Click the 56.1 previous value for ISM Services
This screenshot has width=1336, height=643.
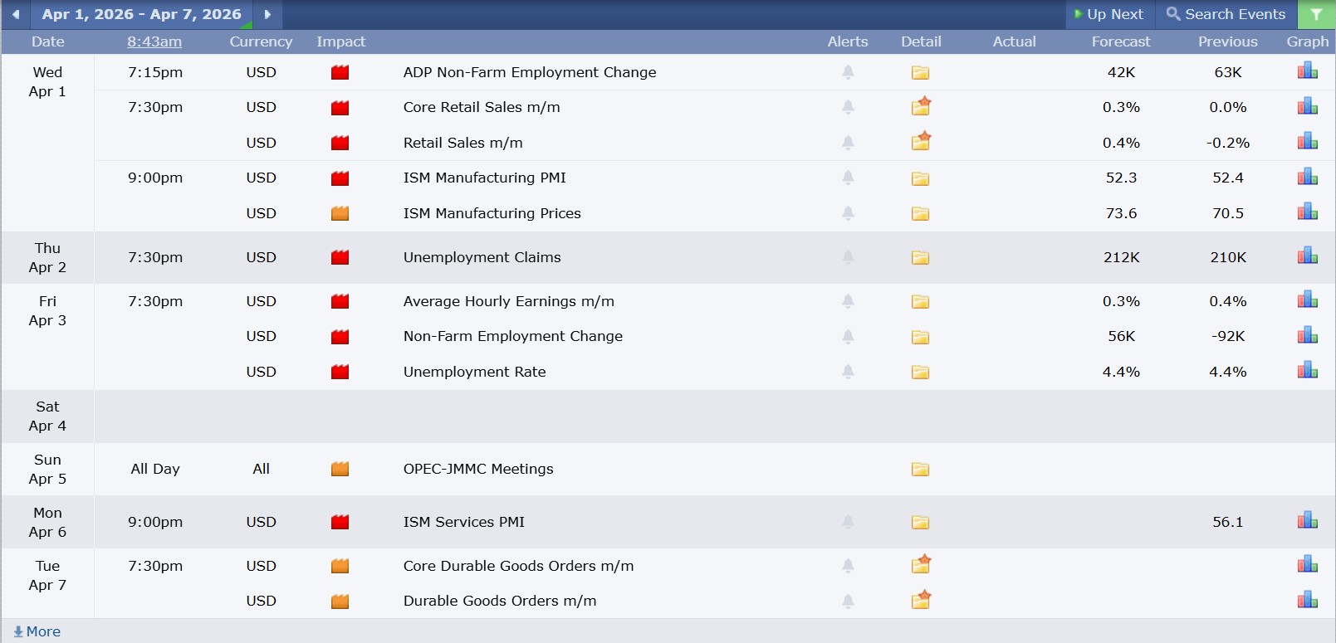tap(1228, 522)
